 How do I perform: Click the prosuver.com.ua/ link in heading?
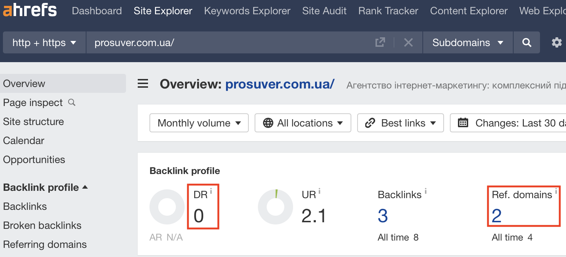(x=280, y=84)
